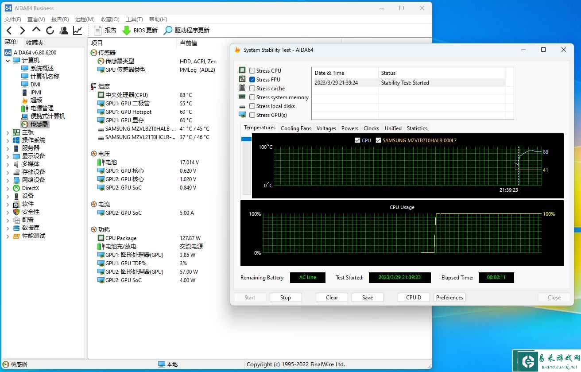The width and height of the screenshot is (581, 372).
Task: Expand the 配置 tree node
Action: click(8, 220)
